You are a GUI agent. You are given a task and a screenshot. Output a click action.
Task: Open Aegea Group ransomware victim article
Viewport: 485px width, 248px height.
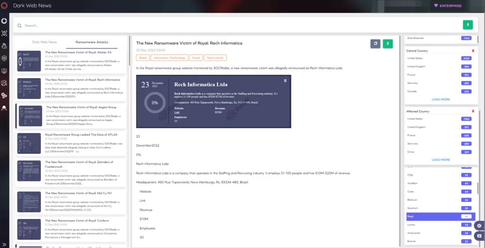click(71, 116)
